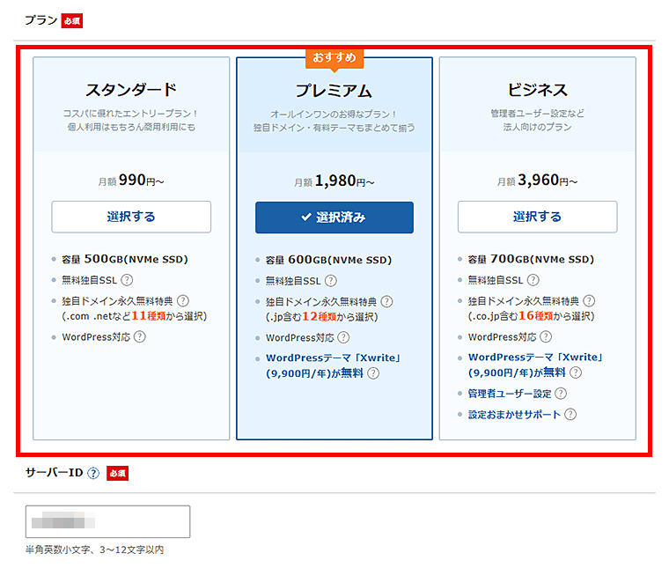This screenshot has width=669, height=568.
Task: Open help for Premium plan's 独自ドメイン永久無料特典
Action: (x=386, y=301)
